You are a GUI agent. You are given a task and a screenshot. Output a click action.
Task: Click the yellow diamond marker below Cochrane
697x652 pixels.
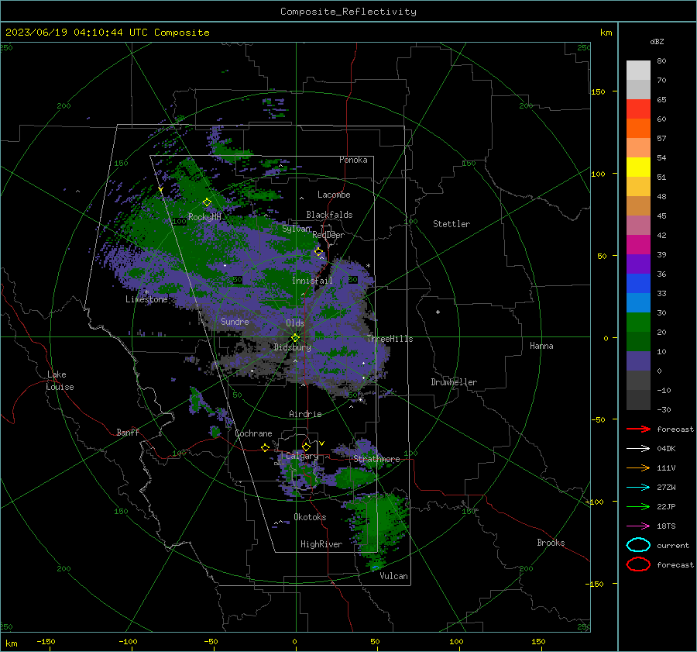click(x=266, y=447)
